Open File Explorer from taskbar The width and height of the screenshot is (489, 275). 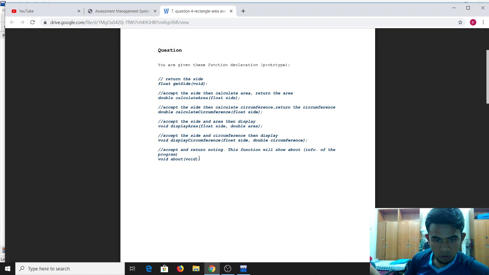[x=196, y=269]
